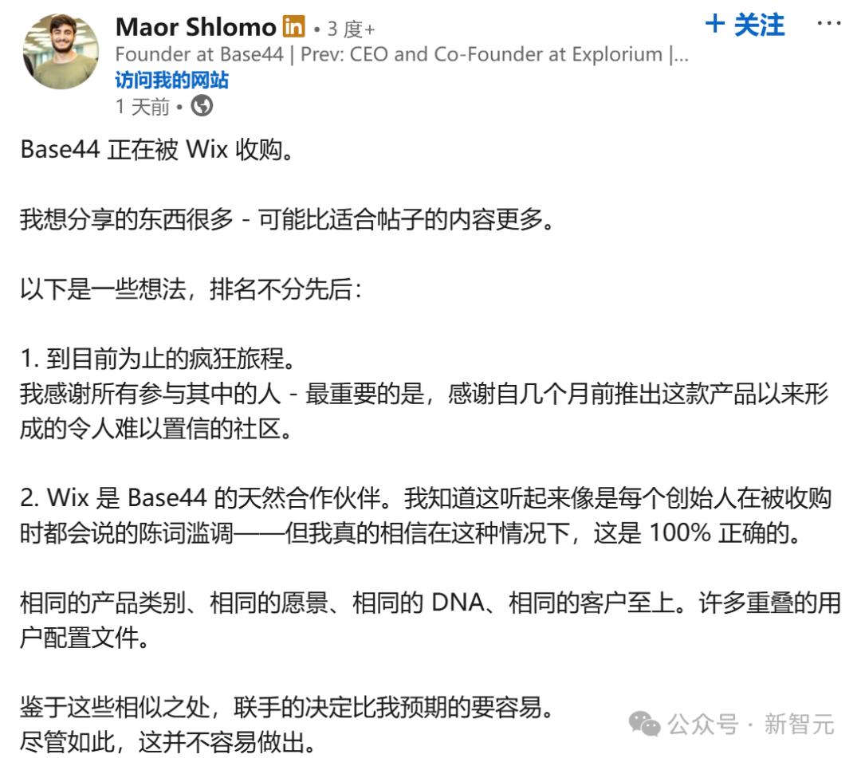Click the Maor Shlomo author name

(x=196, y=27)
